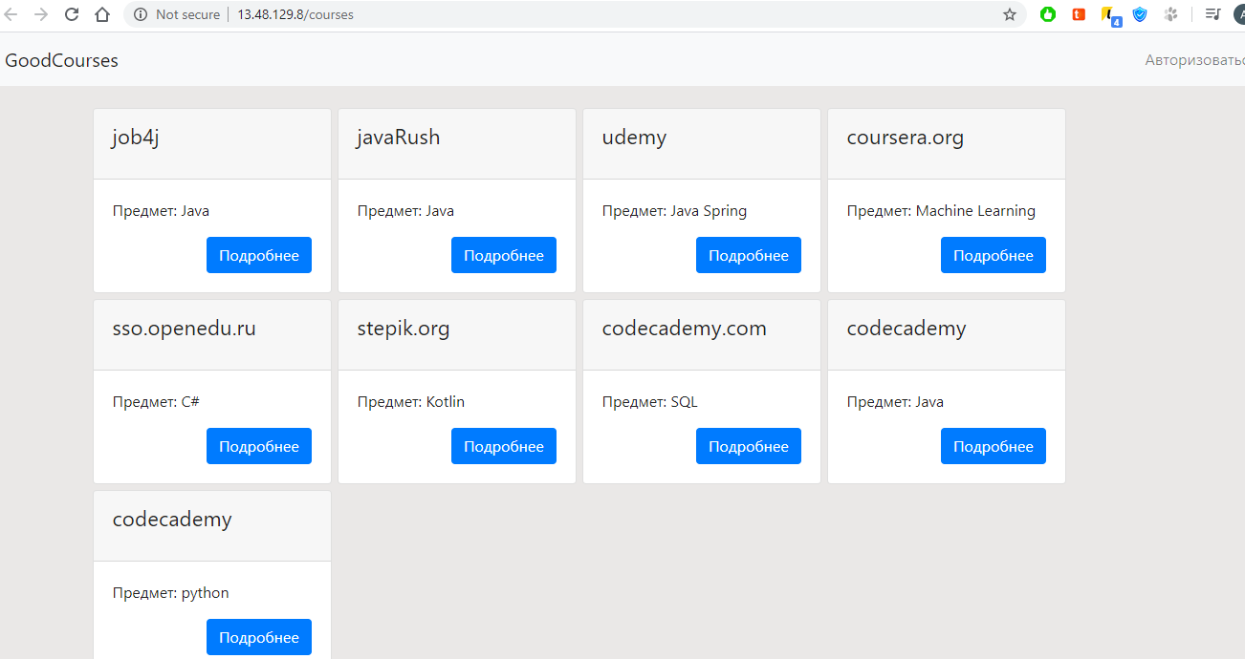
Task: Open Подробнее for the job4j course
Action: pyautogui.click(x=259, y=255)
